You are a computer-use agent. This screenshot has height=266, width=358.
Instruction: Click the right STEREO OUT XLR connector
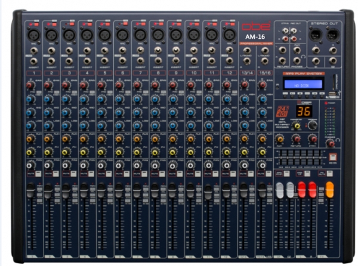click(x=333, y=35)
